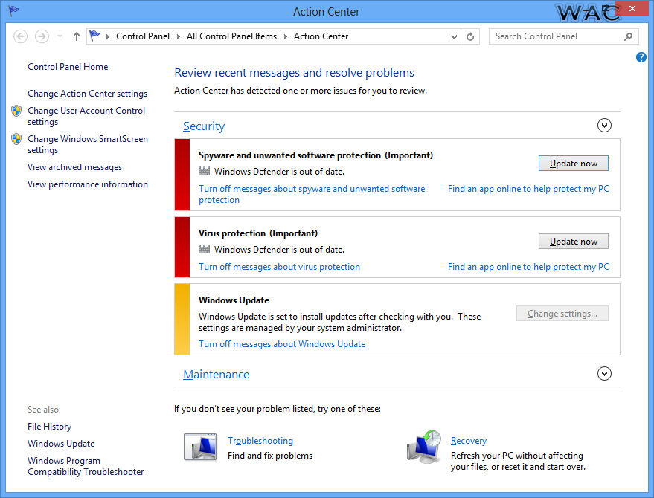The image size is (654, 498).
Task: Find an app online under Spyware protection
Action: pyautogui.click(x=528, y=189)
